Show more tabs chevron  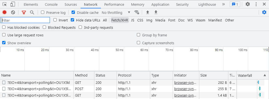(223, 4)
